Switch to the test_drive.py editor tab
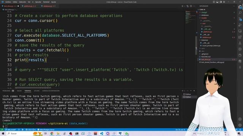Viewport: 243px width, 136px height. 10,6
